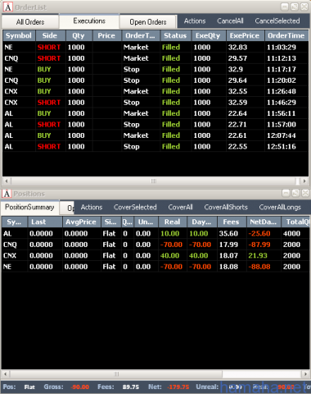Click the Gross -90.00 status bar value
This screenshot has height=394, width=311.
(x=80, y=387)
